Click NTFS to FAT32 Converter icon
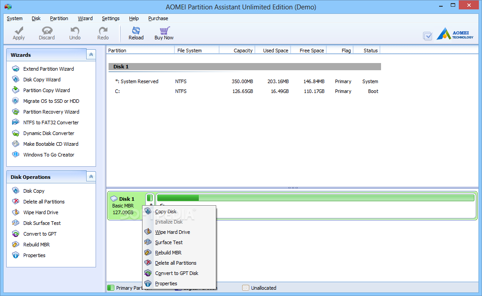The height and width of the screenshot is (296, 482). tap(16, 123)
